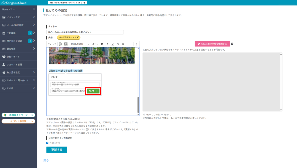The height and width of the screenshot is (168, 297).
Task: Open the three-dot more options menu
Action: tap(136, 44)
